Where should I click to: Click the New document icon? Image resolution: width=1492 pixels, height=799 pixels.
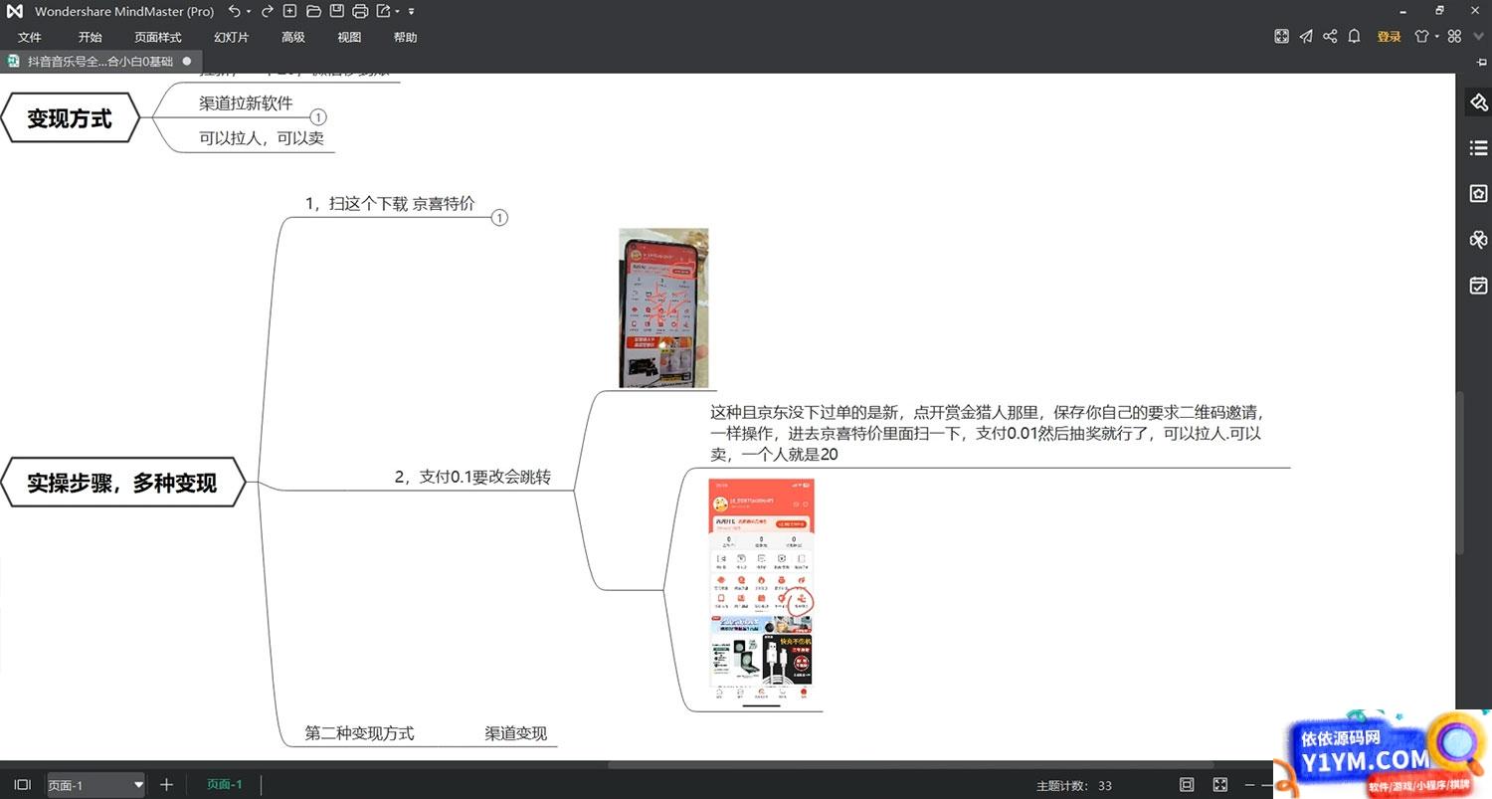pyautogui.click(x=289, y=11)
